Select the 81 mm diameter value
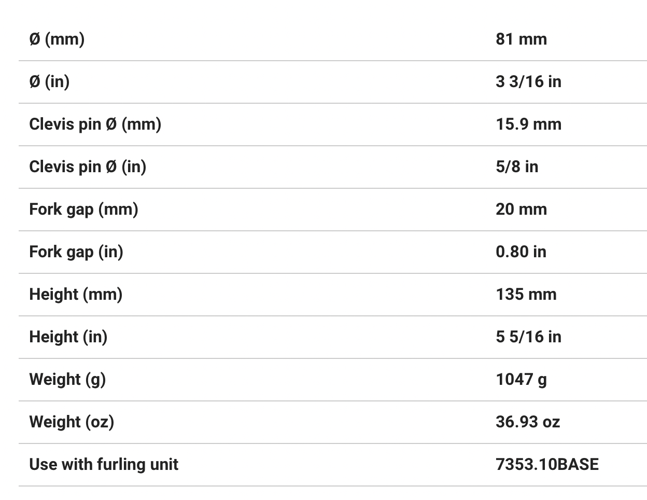Viewport: 647px width, 500px height. point(521,39)
